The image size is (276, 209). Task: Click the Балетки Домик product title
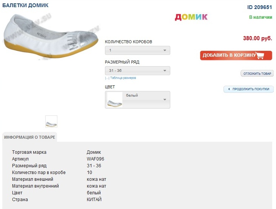25,6
